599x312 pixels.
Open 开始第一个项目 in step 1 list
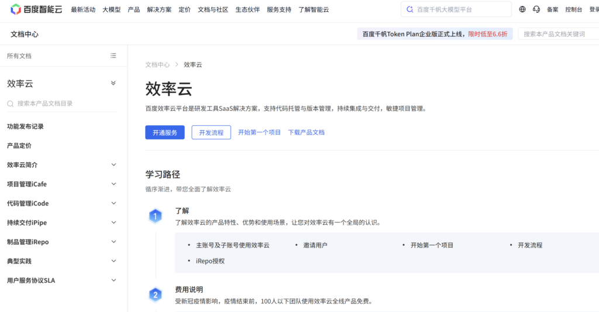[432, 245]
